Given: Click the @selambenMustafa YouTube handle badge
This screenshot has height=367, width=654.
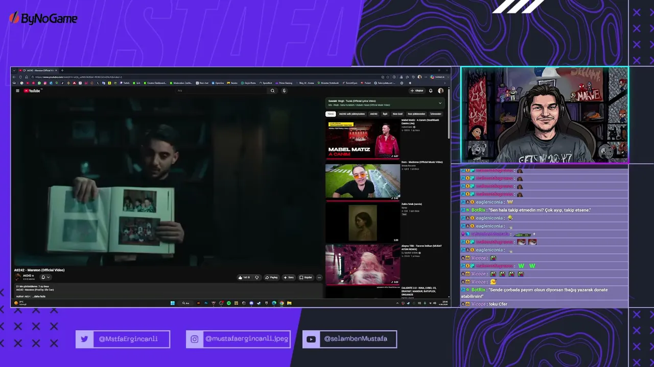Looking at the screenshot, I should coord(349,339).
